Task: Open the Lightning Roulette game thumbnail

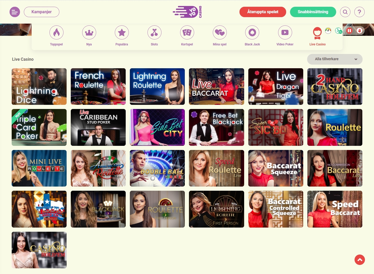Action: [x=157, y=87]
